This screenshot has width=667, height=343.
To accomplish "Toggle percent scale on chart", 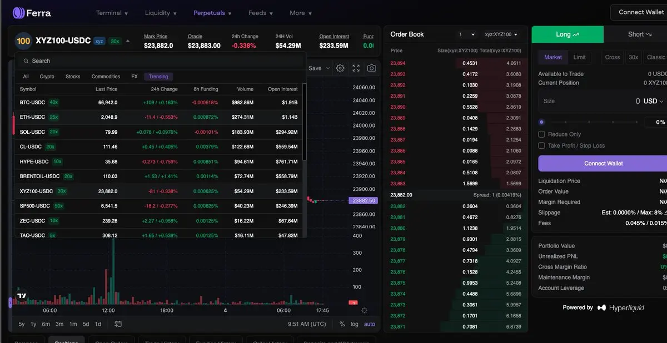I will (x=342, y=324).
